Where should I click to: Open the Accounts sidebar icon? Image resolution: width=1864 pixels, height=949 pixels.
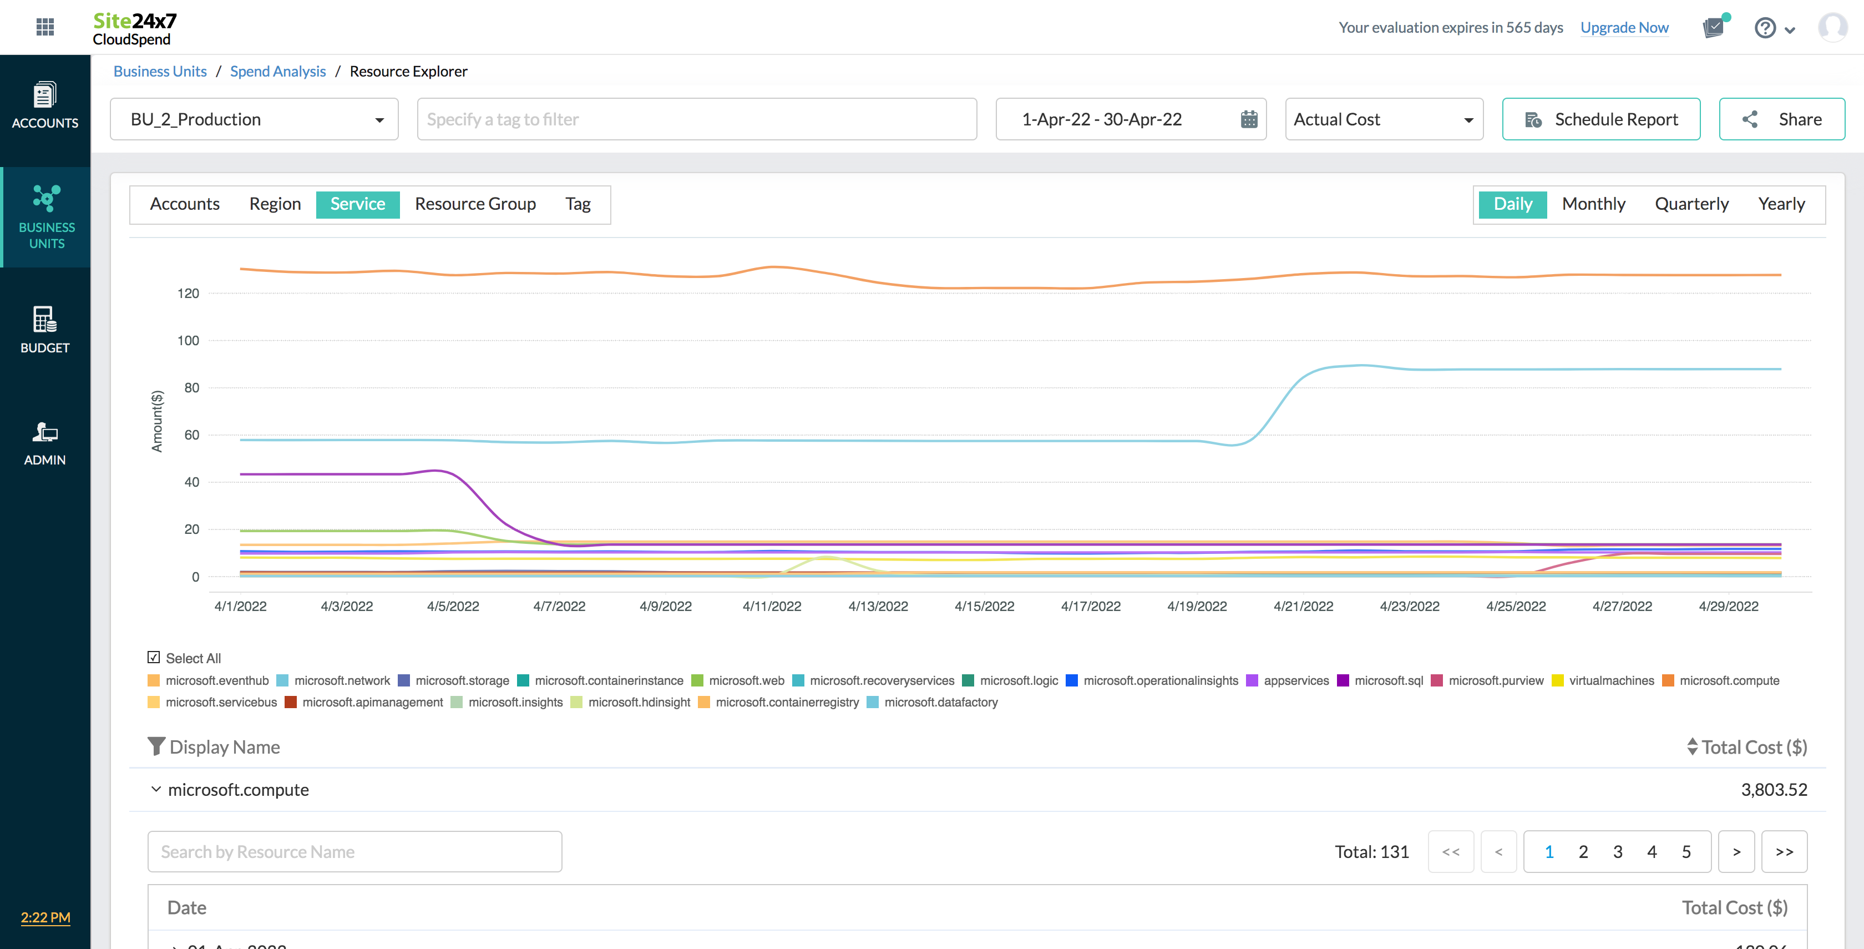tap(45, 95)
